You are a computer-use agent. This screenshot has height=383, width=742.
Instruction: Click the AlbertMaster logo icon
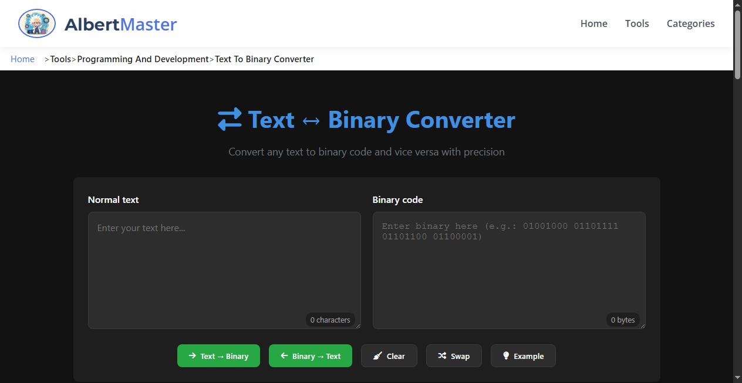[x=36, y=23]
